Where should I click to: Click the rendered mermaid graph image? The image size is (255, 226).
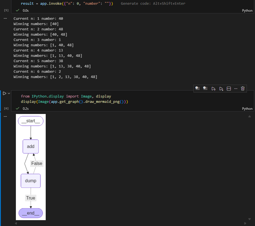coord(31,167)
